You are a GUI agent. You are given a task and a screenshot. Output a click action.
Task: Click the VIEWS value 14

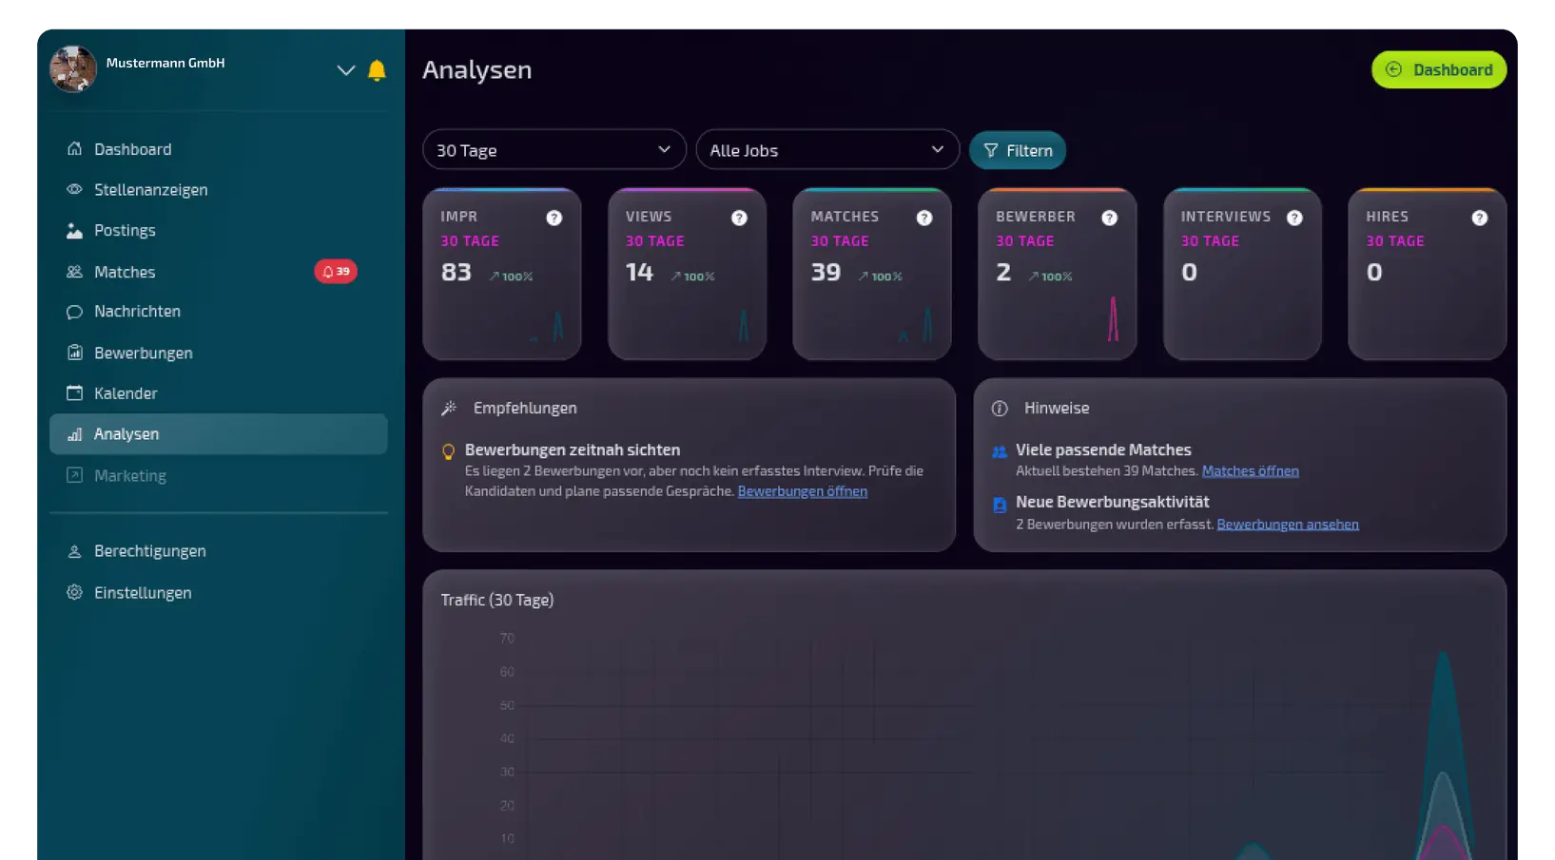coord(639,273)
